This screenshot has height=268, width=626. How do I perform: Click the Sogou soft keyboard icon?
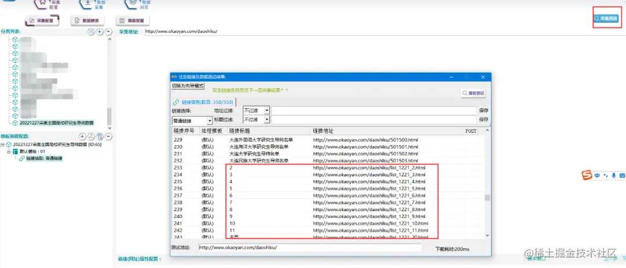621,175
